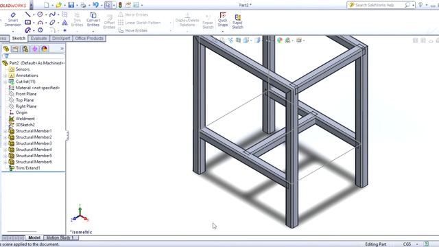
Task: Create a new document via the New icon
Action: point(47,5)
